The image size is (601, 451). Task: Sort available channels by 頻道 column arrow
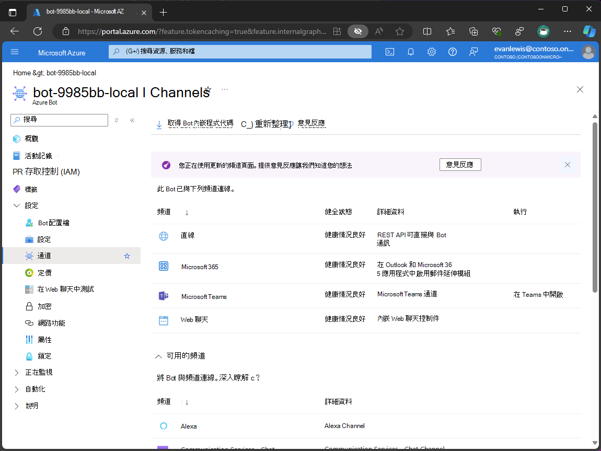(x=187, y=402)
